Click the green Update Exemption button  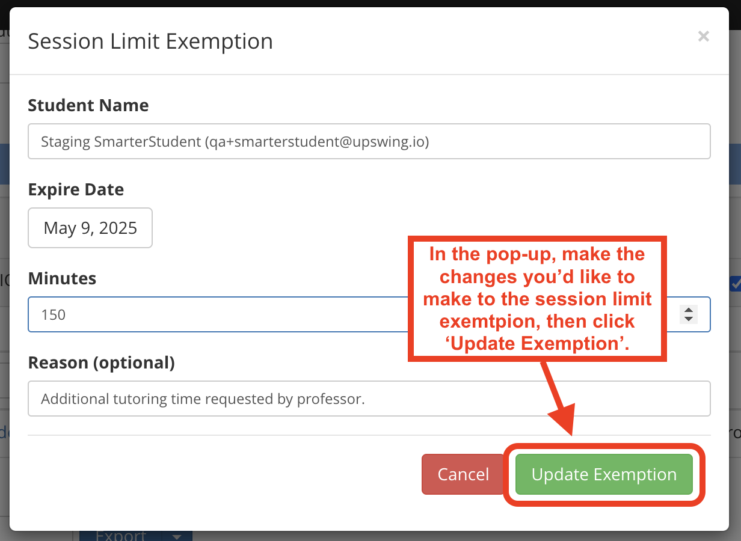click(604, 474)
